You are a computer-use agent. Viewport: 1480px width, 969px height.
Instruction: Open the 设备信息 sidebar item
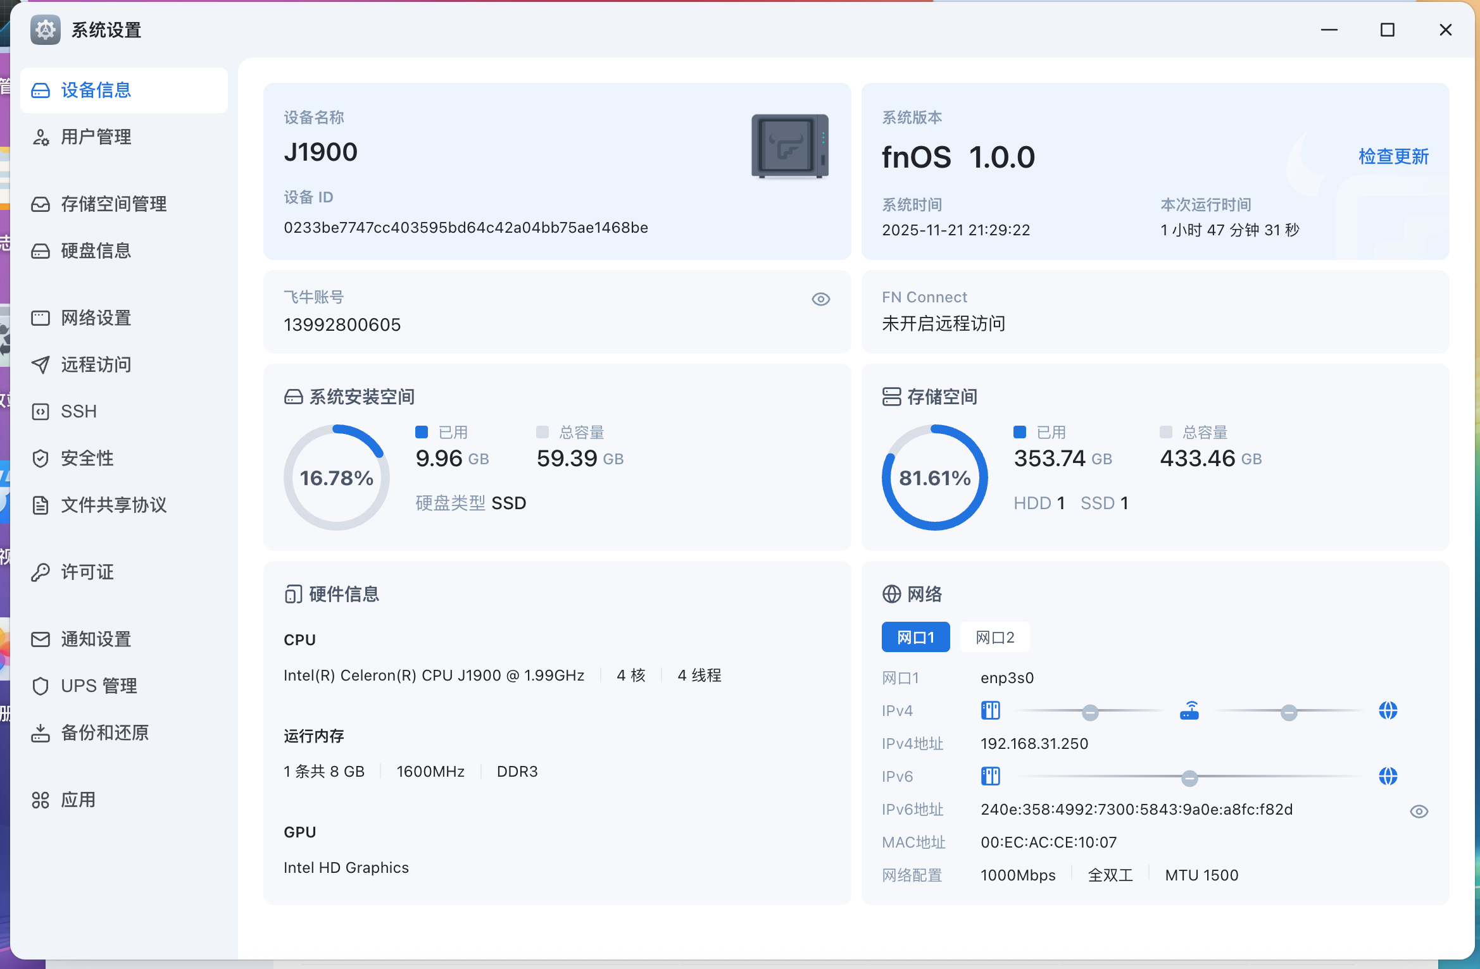coord(95,90)
